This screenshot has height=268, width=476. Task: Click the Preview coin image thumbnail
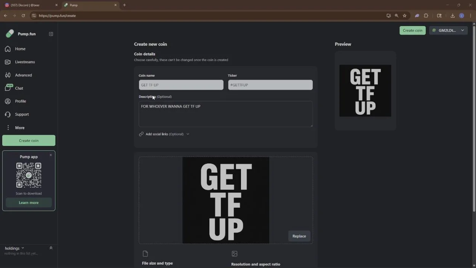point(365,91)
